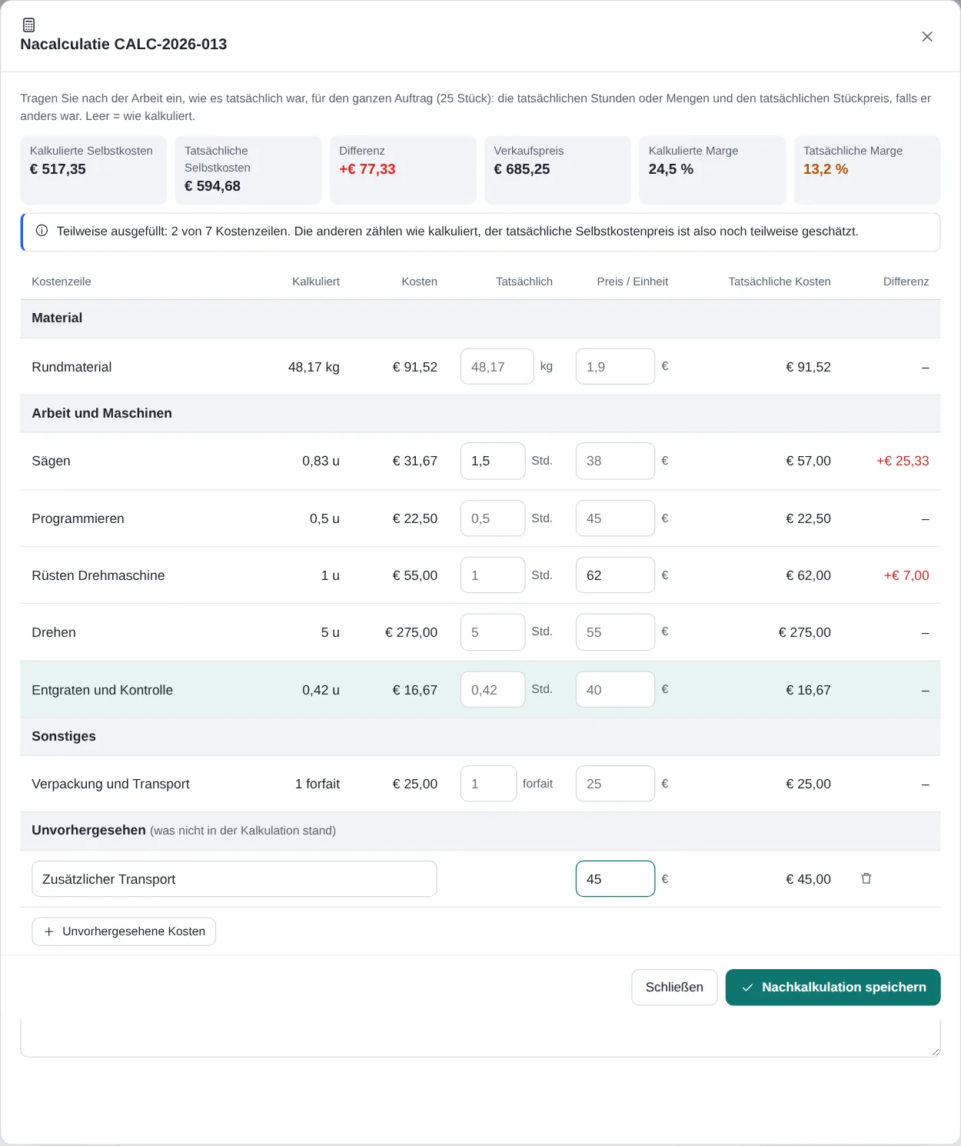
Task: Click the Kalkulierte Selbstkosten value € 517,35
Action: [x=58, y=169]
